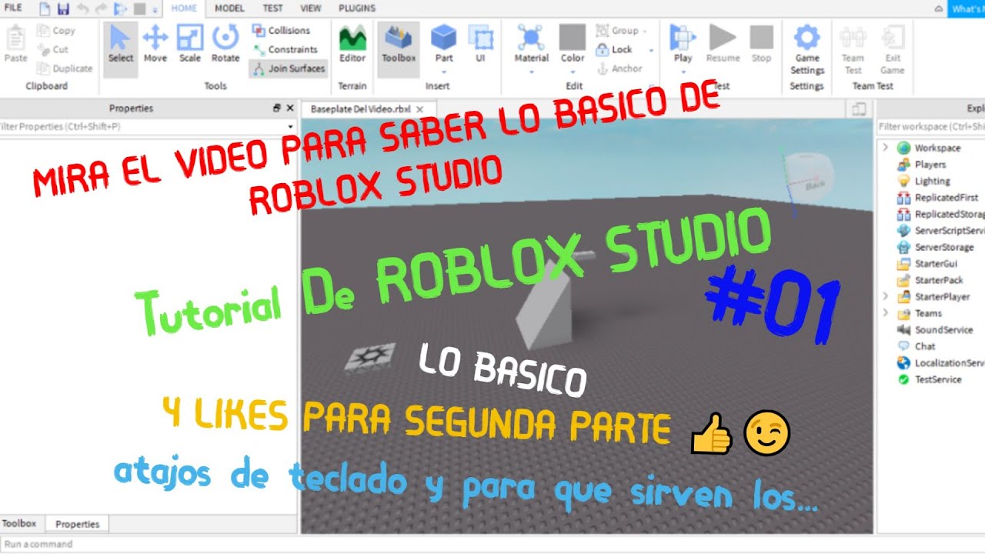The height and width of the screenshot is (554, 985).
Task: Toggle Lock tool in Edit group
Action: [x=614, y=49]
